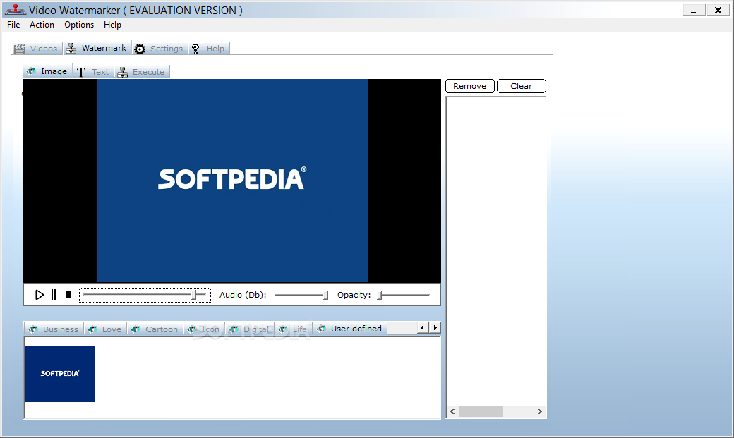Screen dimensions: 734x438
Task: Open the Options menu
Action: (x=79, y=25)
